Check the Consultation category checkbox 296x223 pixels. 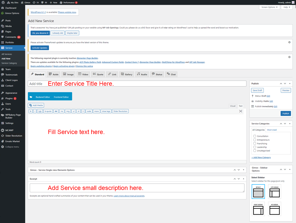(255, 136)
